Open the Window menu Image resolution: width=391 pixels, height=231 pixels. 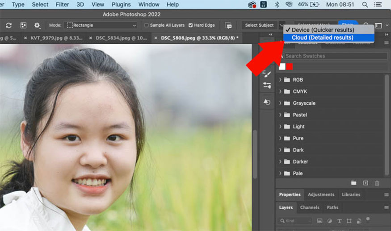coord(149,4)
